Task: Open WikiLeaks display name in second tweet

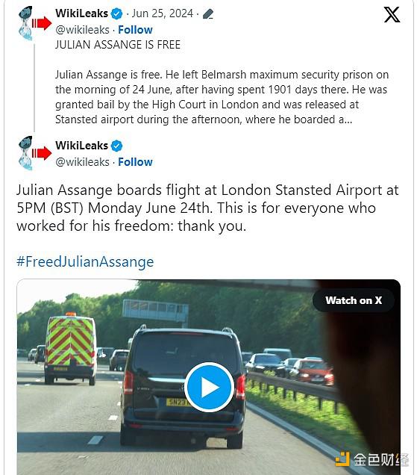Action: coord(82,146)
